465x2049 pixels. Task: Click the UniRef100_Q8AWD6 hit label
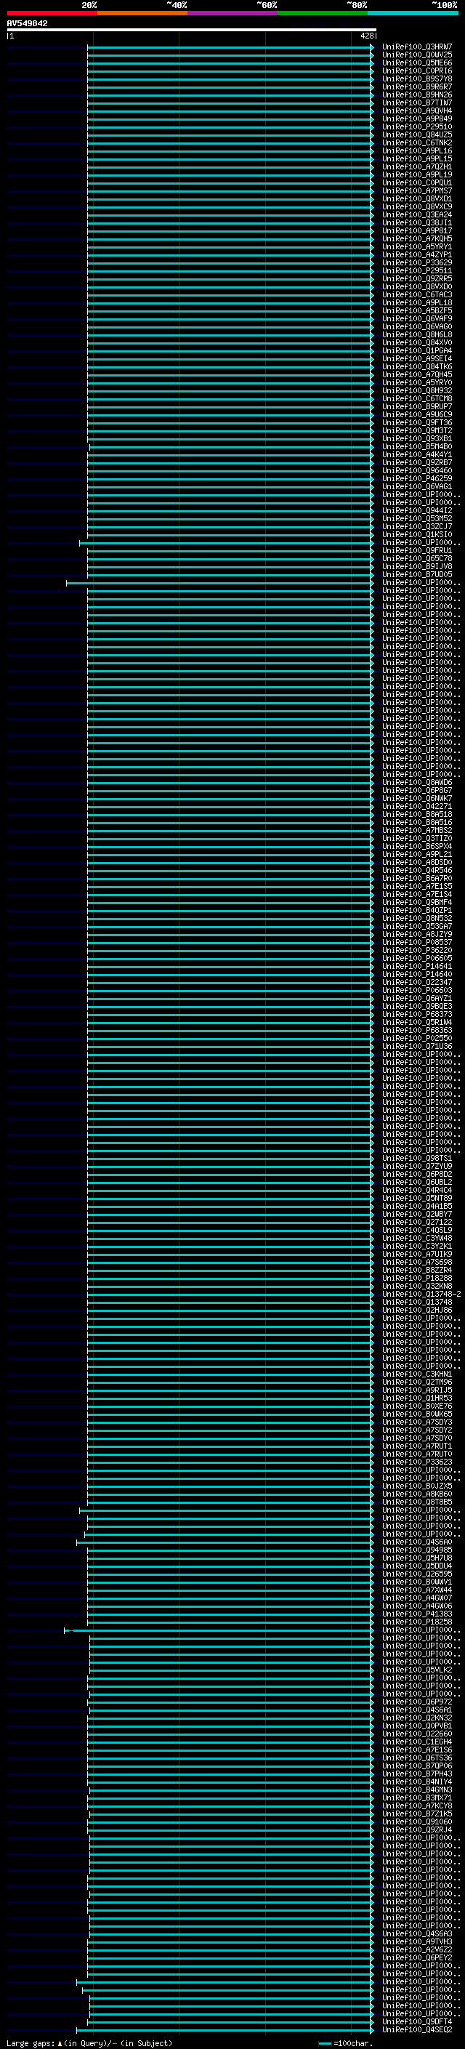pyautogui.click(x=417, y=782)
